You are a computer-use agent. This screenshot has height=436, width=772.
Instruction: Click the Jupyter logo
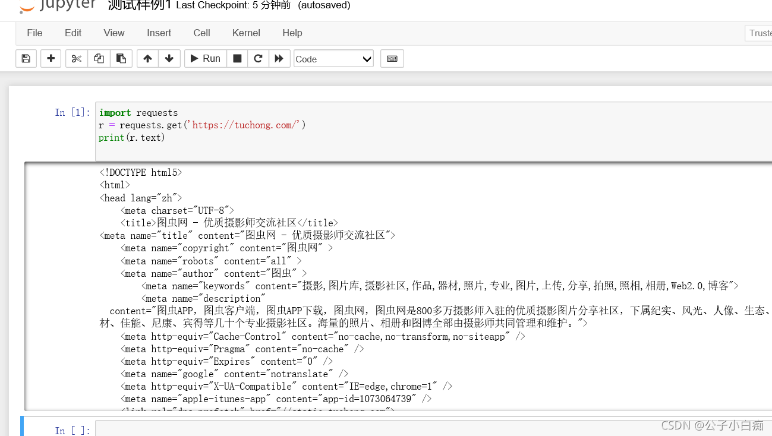[57, 6]
